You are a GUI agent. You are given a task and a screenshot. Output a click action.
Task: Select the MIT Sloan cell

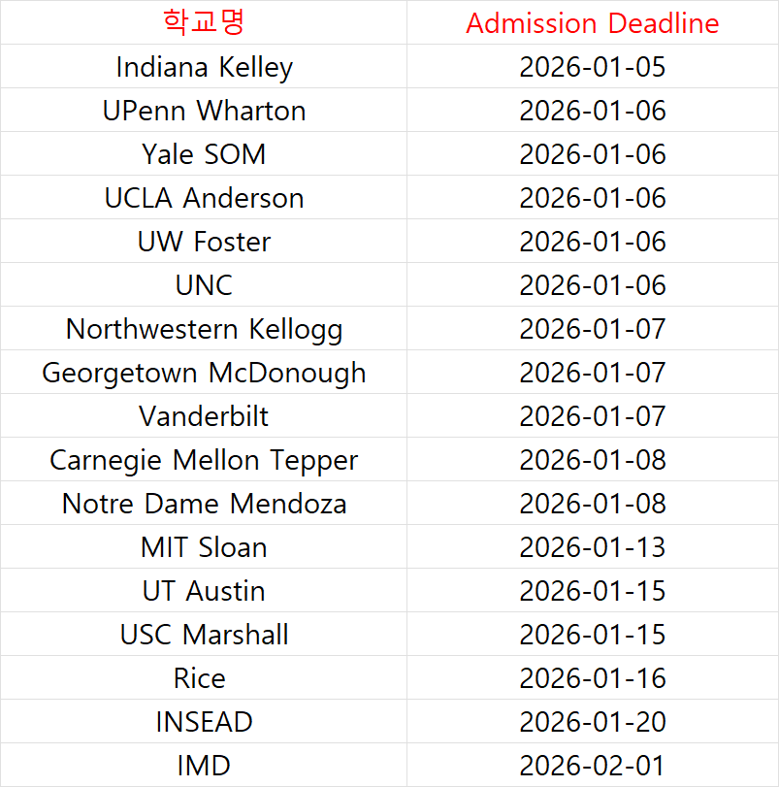204,546
